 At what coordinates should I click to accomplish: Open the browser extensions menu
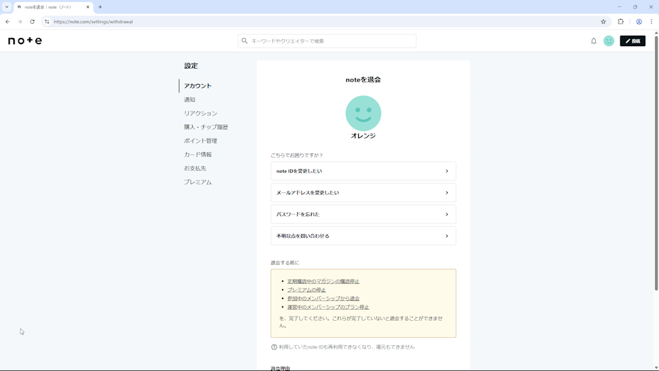coord(621,22)
